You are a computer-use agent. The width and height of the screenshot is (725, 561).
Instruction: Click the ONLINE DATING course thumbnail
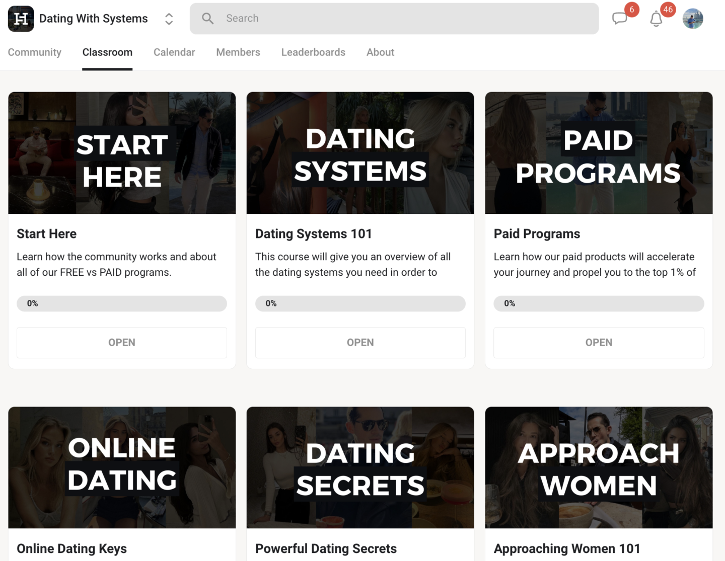click(x=122, y=467)
